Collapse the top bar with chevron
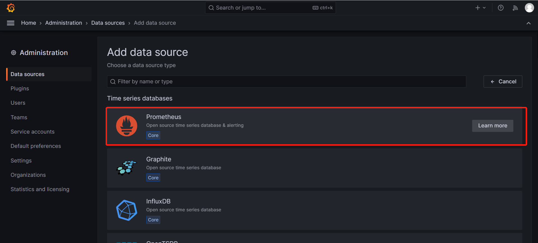This screenshot has width=538, height=243. (528, 23)
